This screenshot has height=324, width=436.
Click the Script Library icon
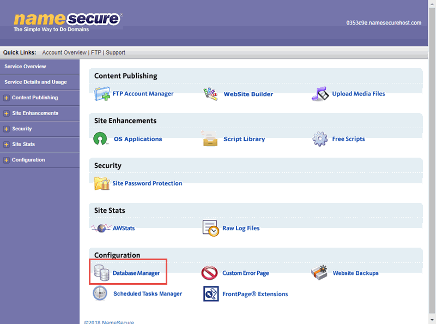210,139
